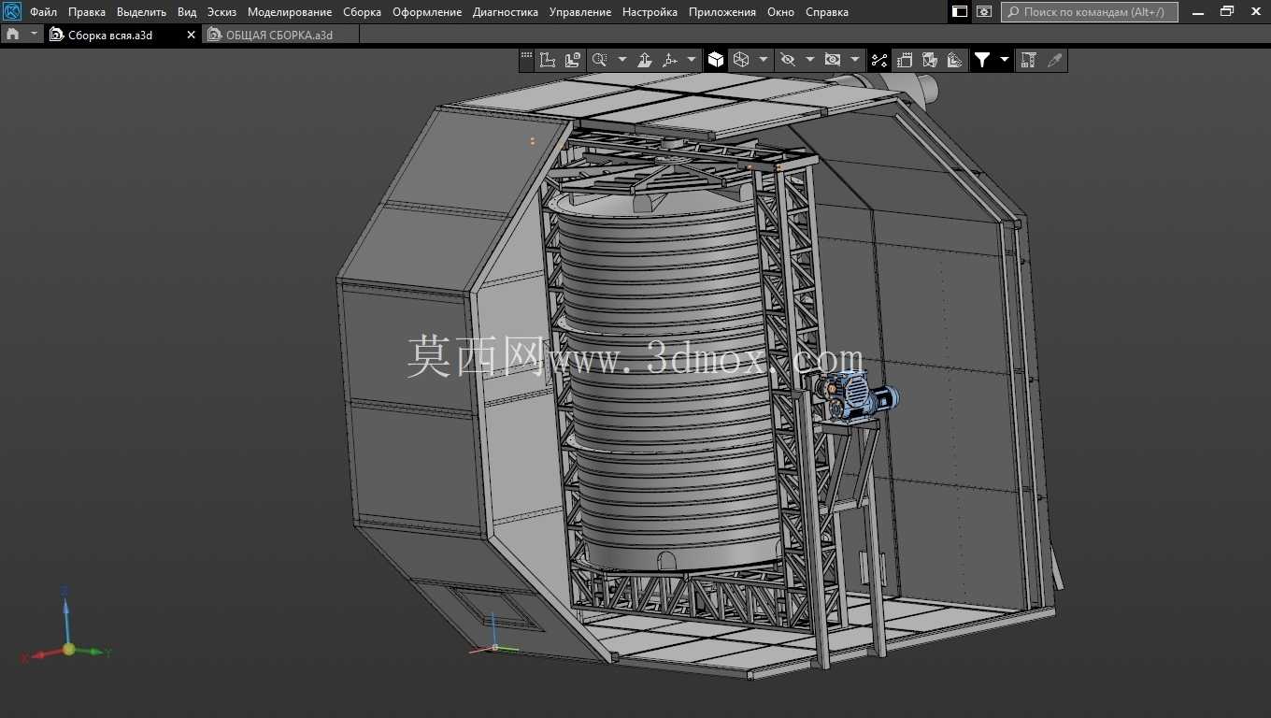Viewport: 1271px width, 718px height.
Task: Open the Приложения menu
Action: (x=722, y=12)
